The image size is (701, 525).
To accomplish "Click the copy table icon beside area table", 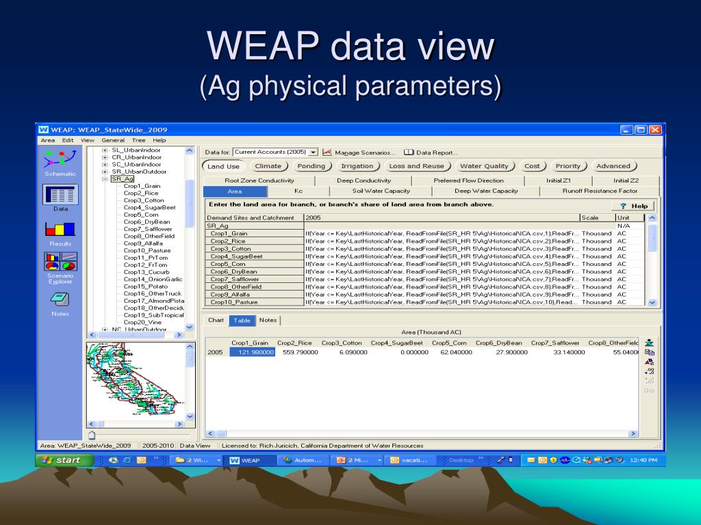I will tap(649, 352).
